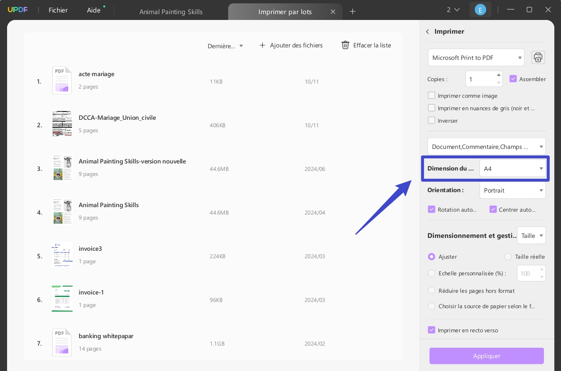Select Réduire les pages hors format option

432,291
